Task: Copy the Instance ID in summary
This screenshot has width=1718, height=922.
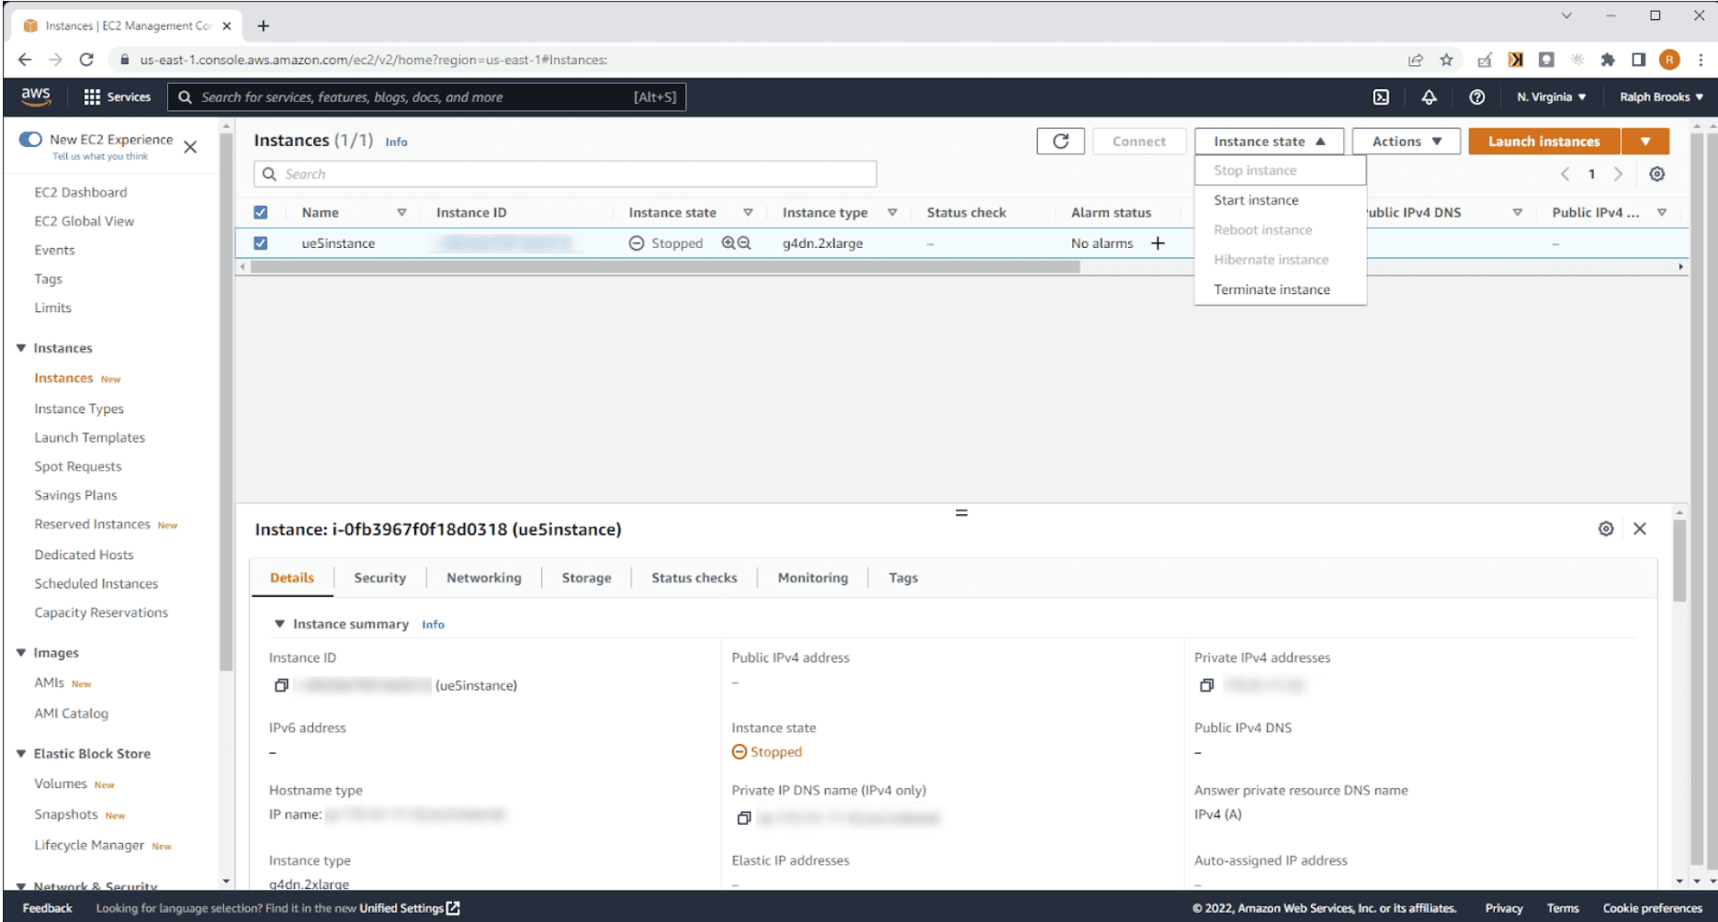Action: pyautogui.click(x=282, y=685)
